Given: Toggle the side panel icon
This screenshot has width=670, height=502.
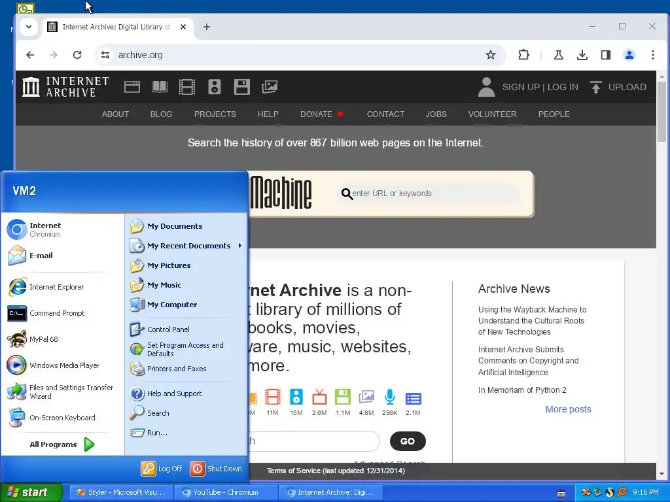Looking at the screenshot, I should click(x=605, y=55).
